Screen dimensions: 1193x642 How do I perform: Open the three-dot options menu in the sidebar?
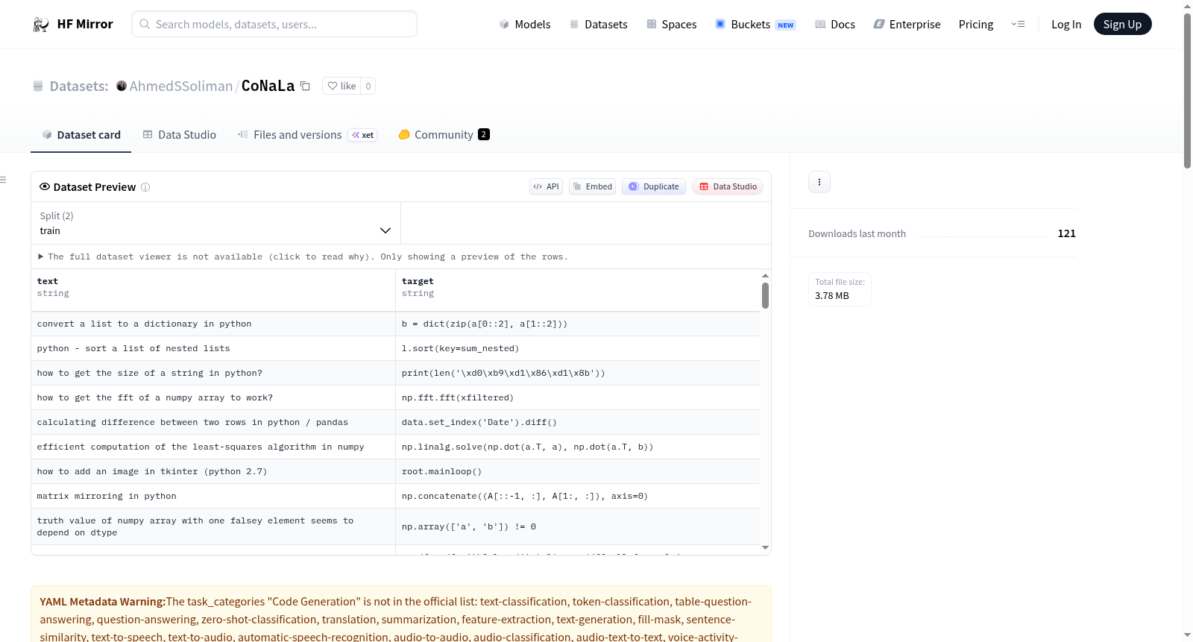819,182
